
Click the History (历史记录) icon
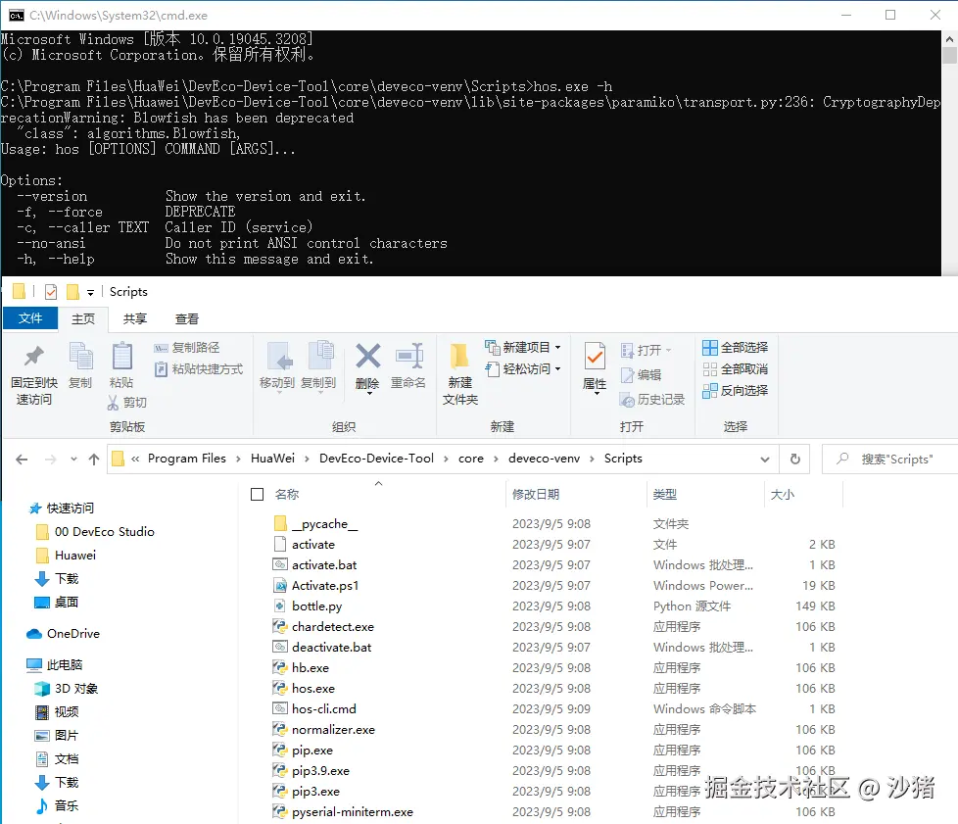coord(627,400)
